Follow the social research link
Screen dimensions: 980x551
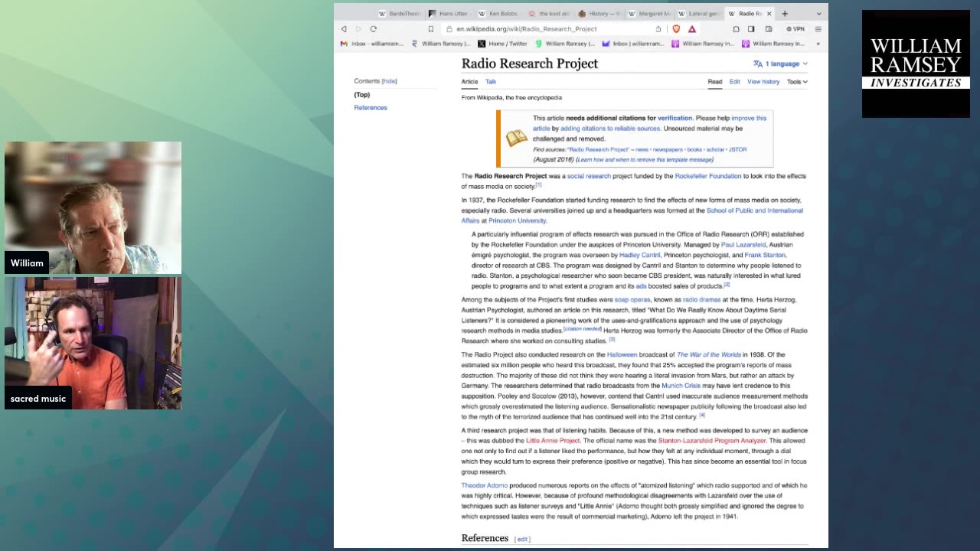pyautogui.click(x=589, y=176)
